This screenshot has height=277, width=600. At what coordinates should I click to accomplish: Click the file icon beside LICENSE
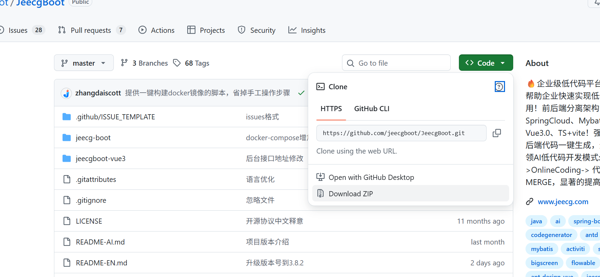(67, 221)
